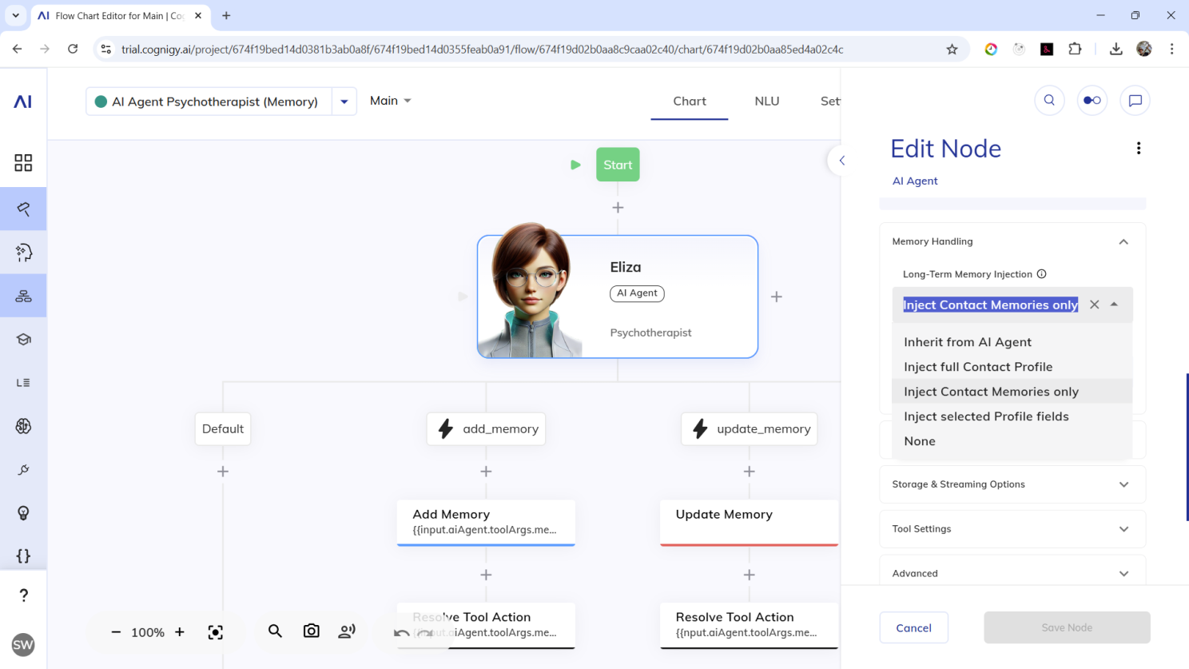Choose None from memory injection list
This screenshot has width=1189, height=669.
pyautogui.click(x=919, y=441)
